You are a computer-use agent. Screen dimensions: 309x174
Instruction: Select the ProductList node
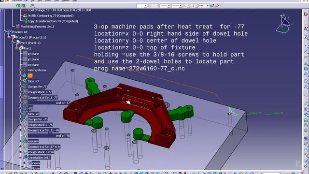point(19,32)
